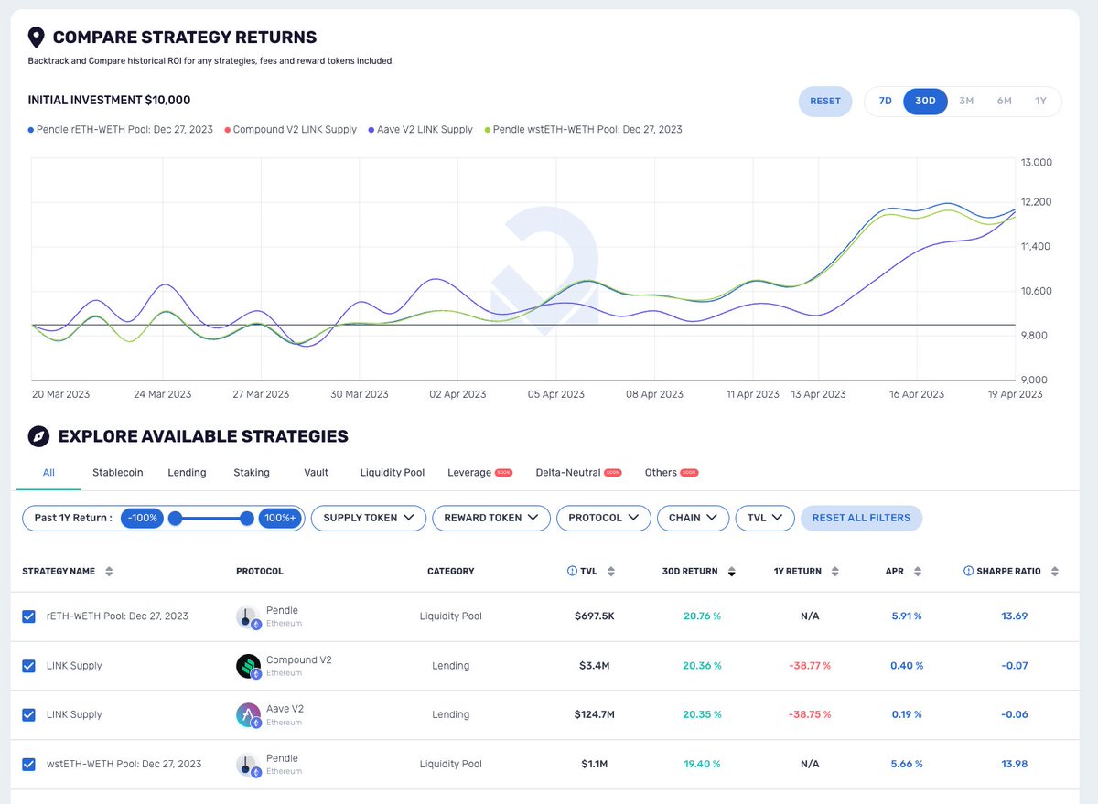The width and height of the screenshot is (1098, 804).
Task: Click red legend dot for Compound V2 LINK Supply
Action: coord(226,130)
